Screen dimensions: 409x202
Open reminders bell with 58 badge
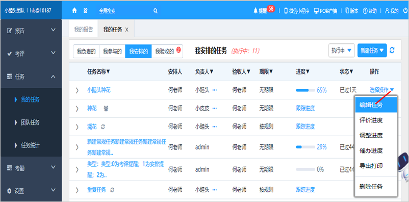pos(264,10)
